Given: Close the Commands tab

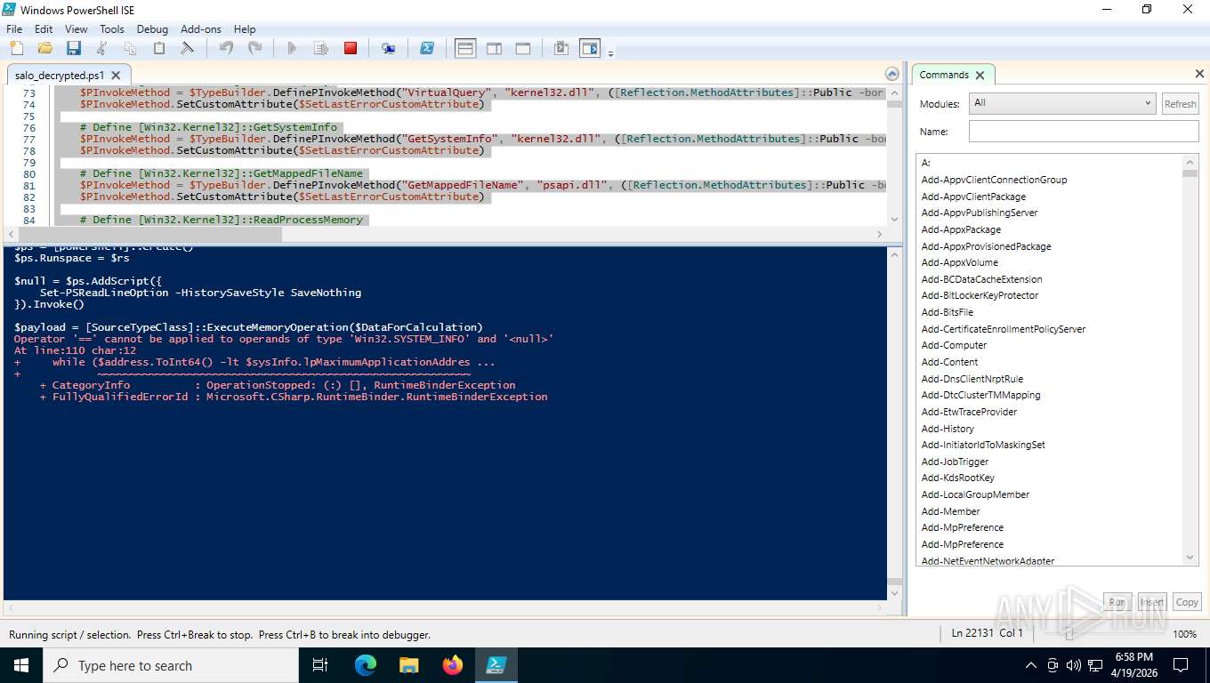Looking at the screenshot, I should pos(980,76).
